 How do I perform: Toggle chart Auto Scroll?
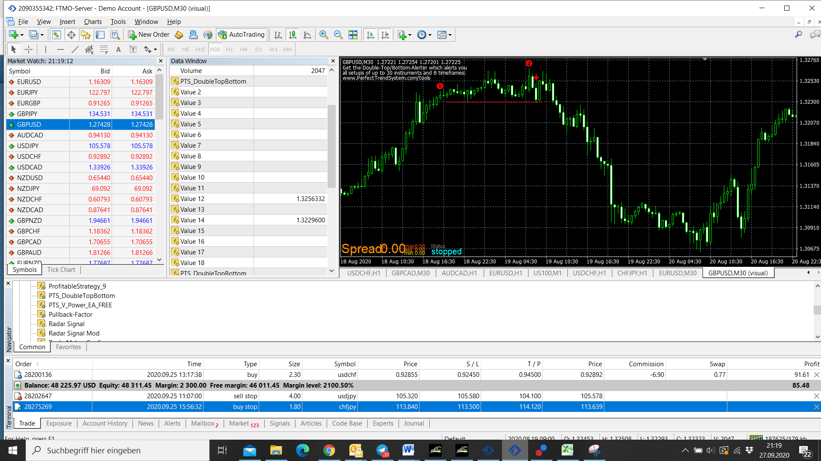point(370,35)
